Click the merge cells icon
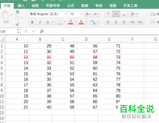The width and height of the screenshot is (159, 123). pyautogui.click(x=153, y=22)
